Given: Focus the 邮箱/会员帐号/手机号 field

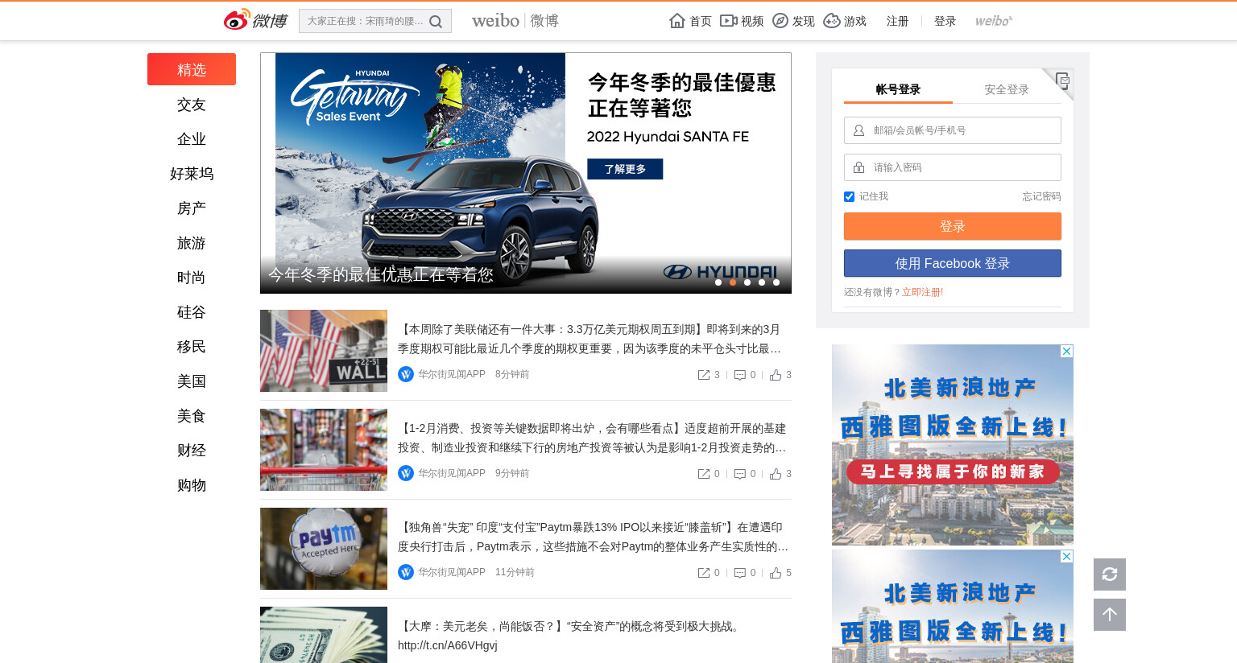Looking at the screenshot, I should pos(953,130).
